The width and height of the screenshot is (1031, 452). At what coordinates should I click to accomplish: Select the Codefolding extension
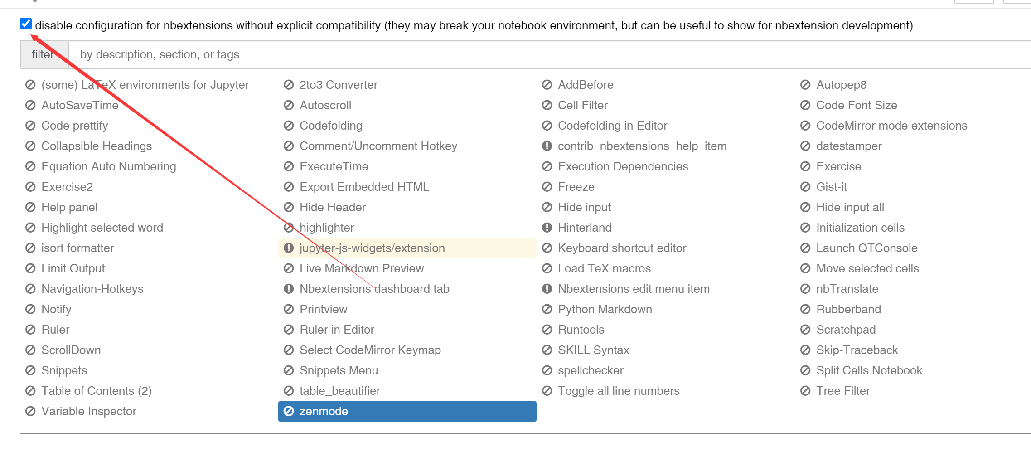coord(331,126)
